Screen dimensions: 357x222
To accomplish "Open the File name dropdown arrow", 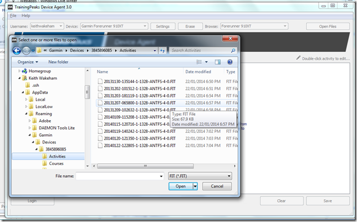I will 161,176.
